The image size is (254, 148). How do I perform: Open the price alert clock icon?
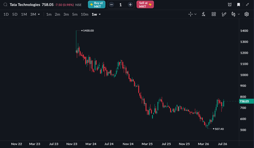point(230,5)
